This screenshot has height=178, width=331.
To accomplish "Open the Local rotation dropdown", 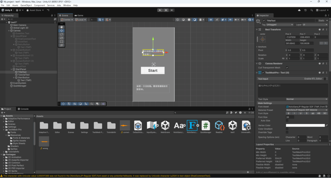I will pos(80,20).
